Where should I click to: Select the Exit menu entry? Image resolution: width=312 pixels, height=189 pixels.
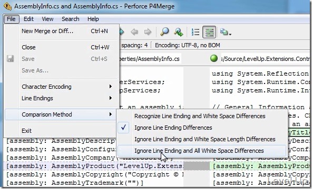coord(62,131)
